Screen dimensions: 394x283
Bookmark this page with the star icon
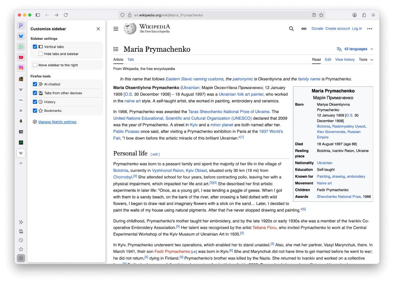(x=321, y=15)
